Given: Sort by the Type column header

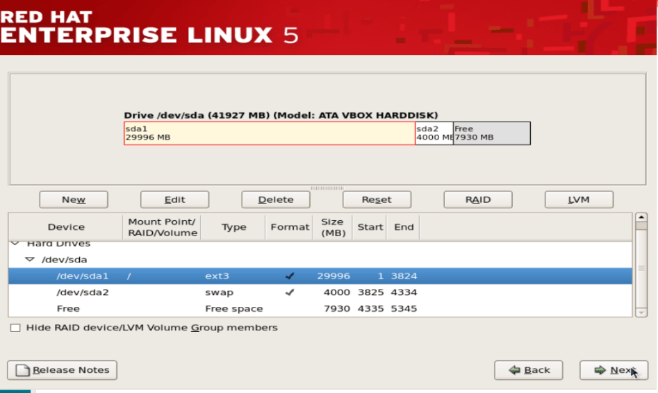Looking at the screenshot, I should [233, 227].
